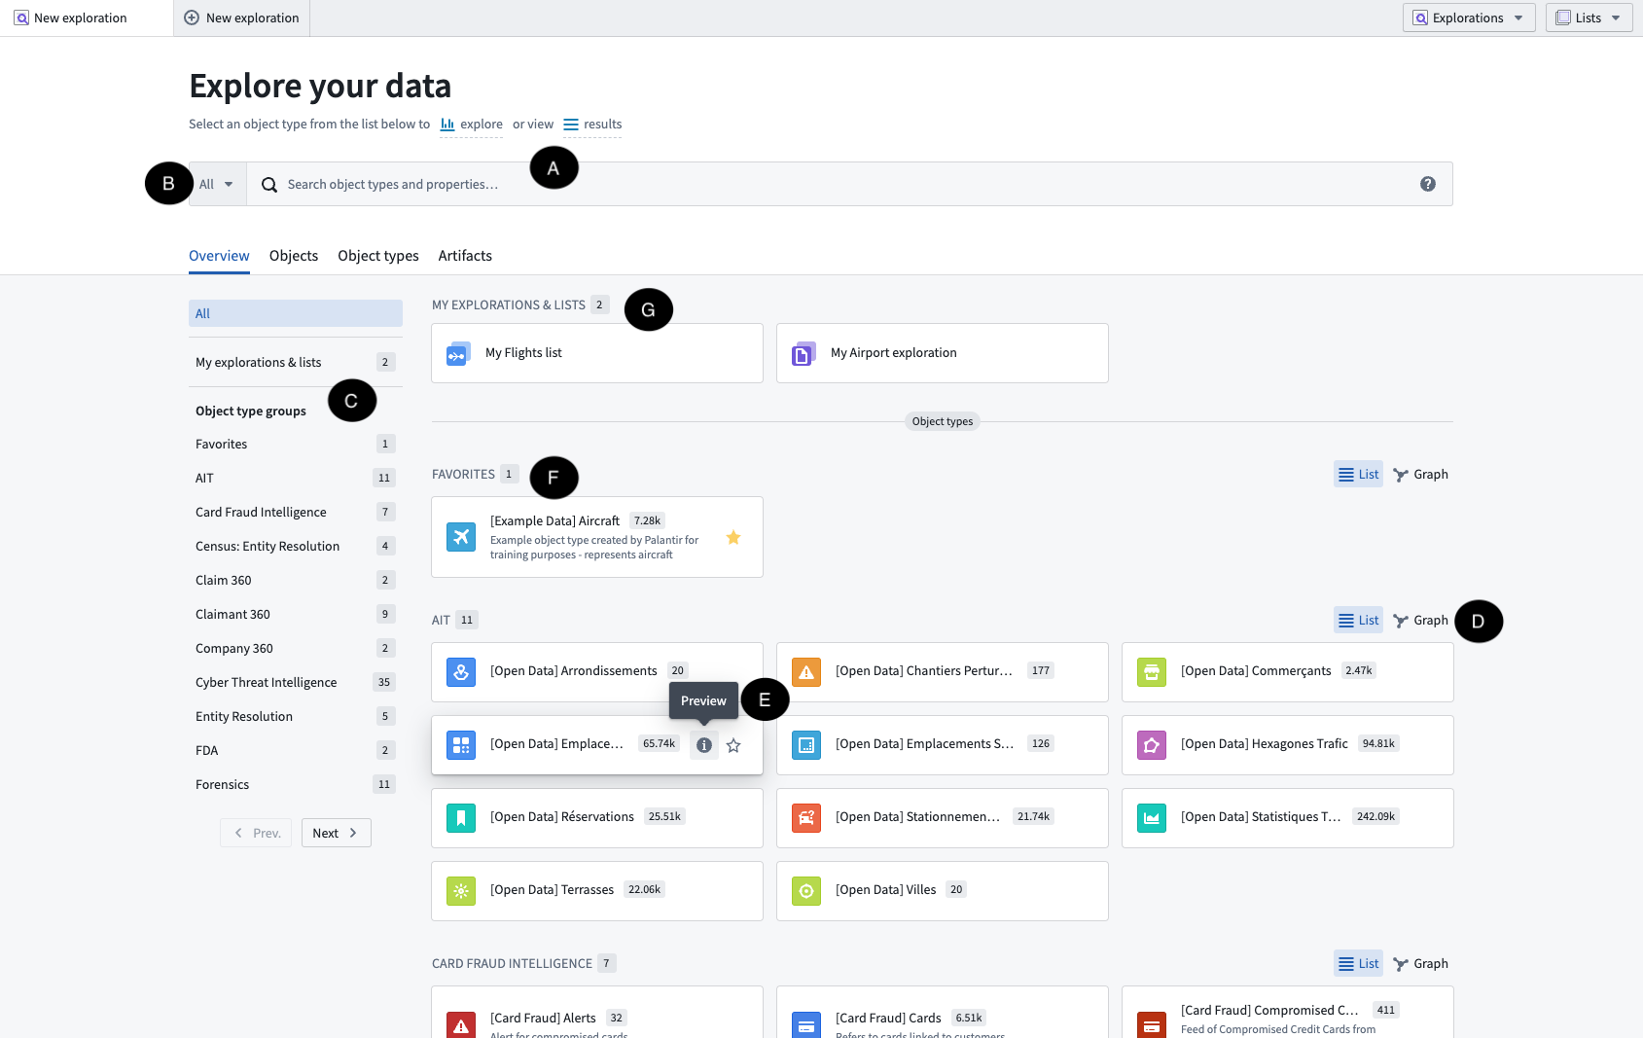The height and width of the screenshot is (1038, 1643).
Task: Click the Aircraft object type plane icon
Action: (x=461, y=537)
